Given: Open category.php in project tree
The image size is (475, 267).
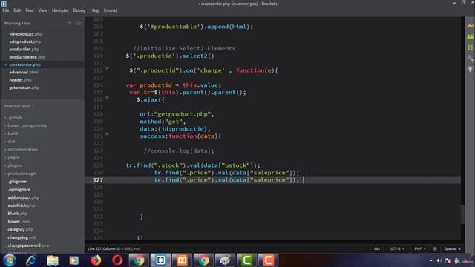Looking at the screenshot, I should [21, 229].
